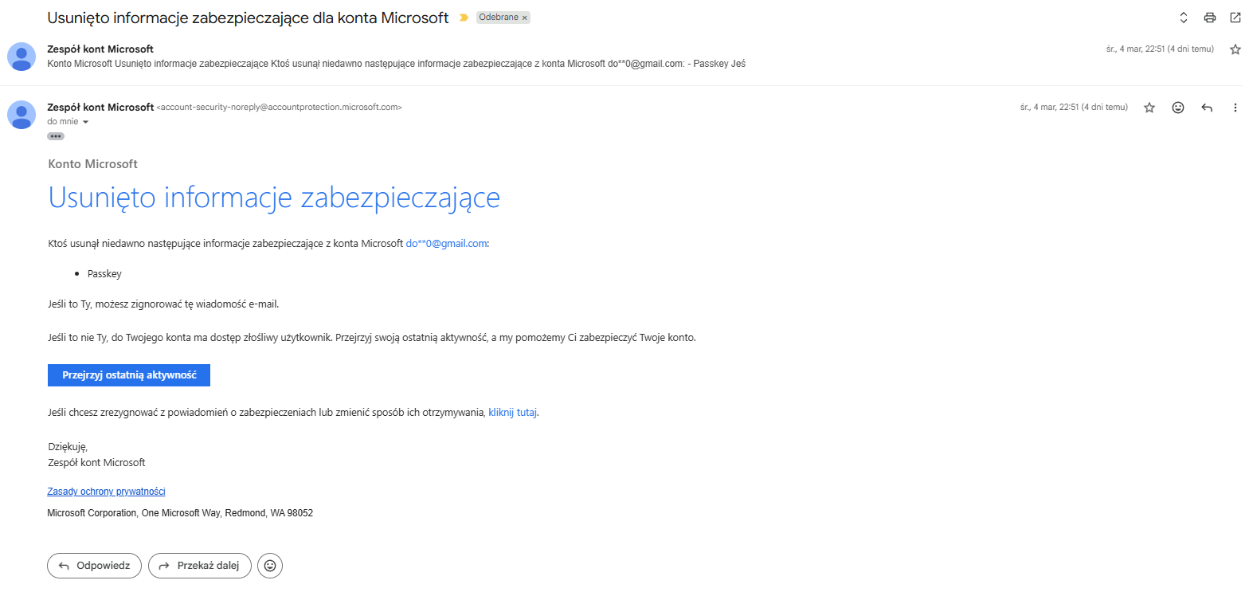Click the avatar of the collapsed first message
The image size is (1249, 592).
(22, 57)
